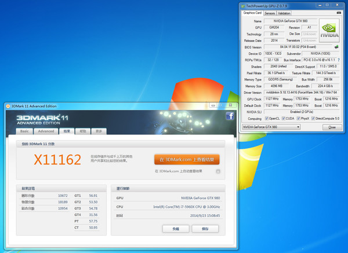Select the third (results) tab in 3DMark 11
This screenshot has height=253, width=348.
[67, 131]
